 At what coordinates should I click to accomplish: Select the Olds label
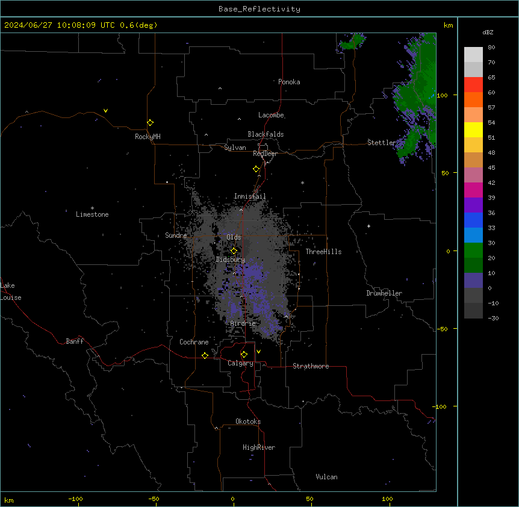234,237
